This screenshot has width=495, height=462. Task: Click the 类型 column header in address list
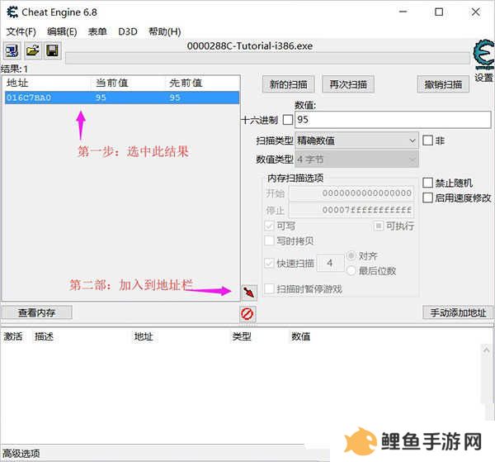point(242,336)
